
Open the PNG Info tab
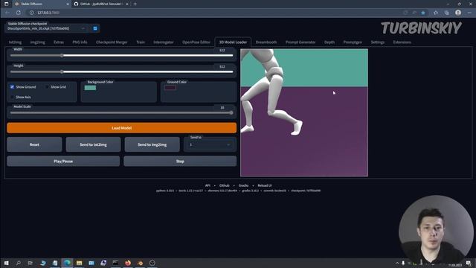pos(80,42)
